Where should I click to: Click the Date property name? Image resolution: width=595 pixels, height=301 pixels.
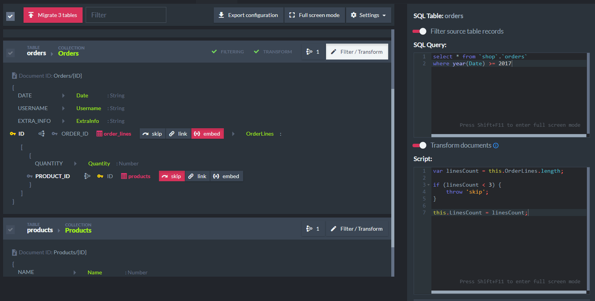pos(82,95)
